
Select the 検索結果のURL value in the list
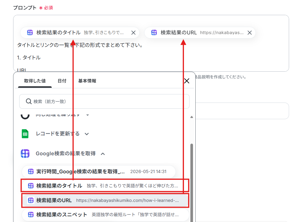coord(105,200)
